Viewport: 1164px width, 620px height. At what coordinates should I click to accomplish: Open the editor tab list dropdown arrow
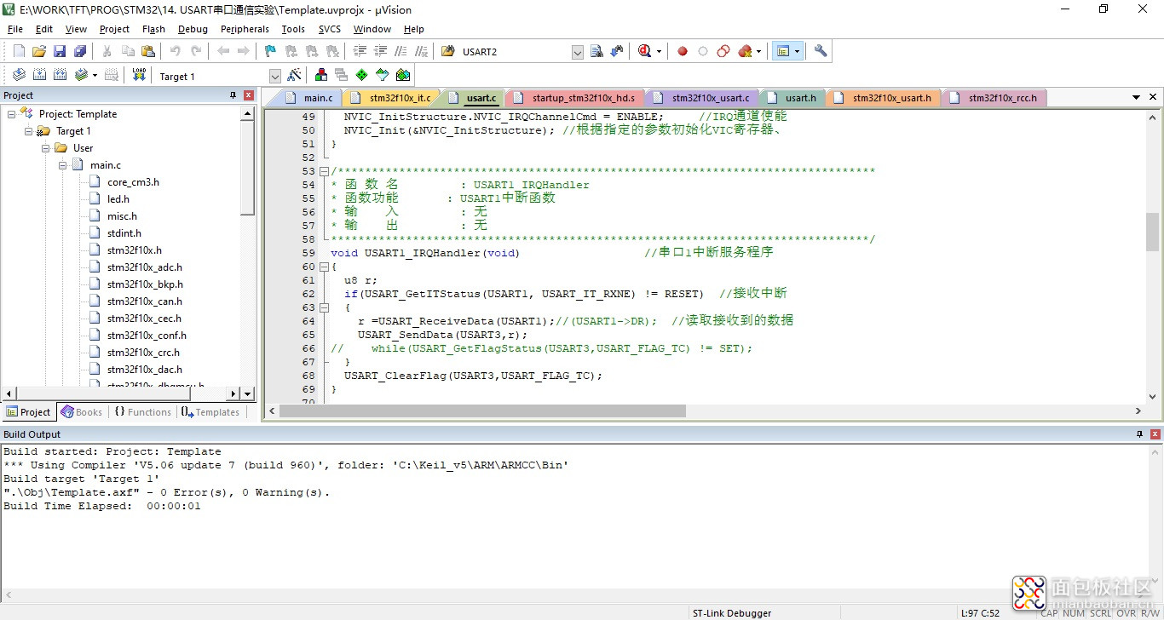tap(1137, 97)
